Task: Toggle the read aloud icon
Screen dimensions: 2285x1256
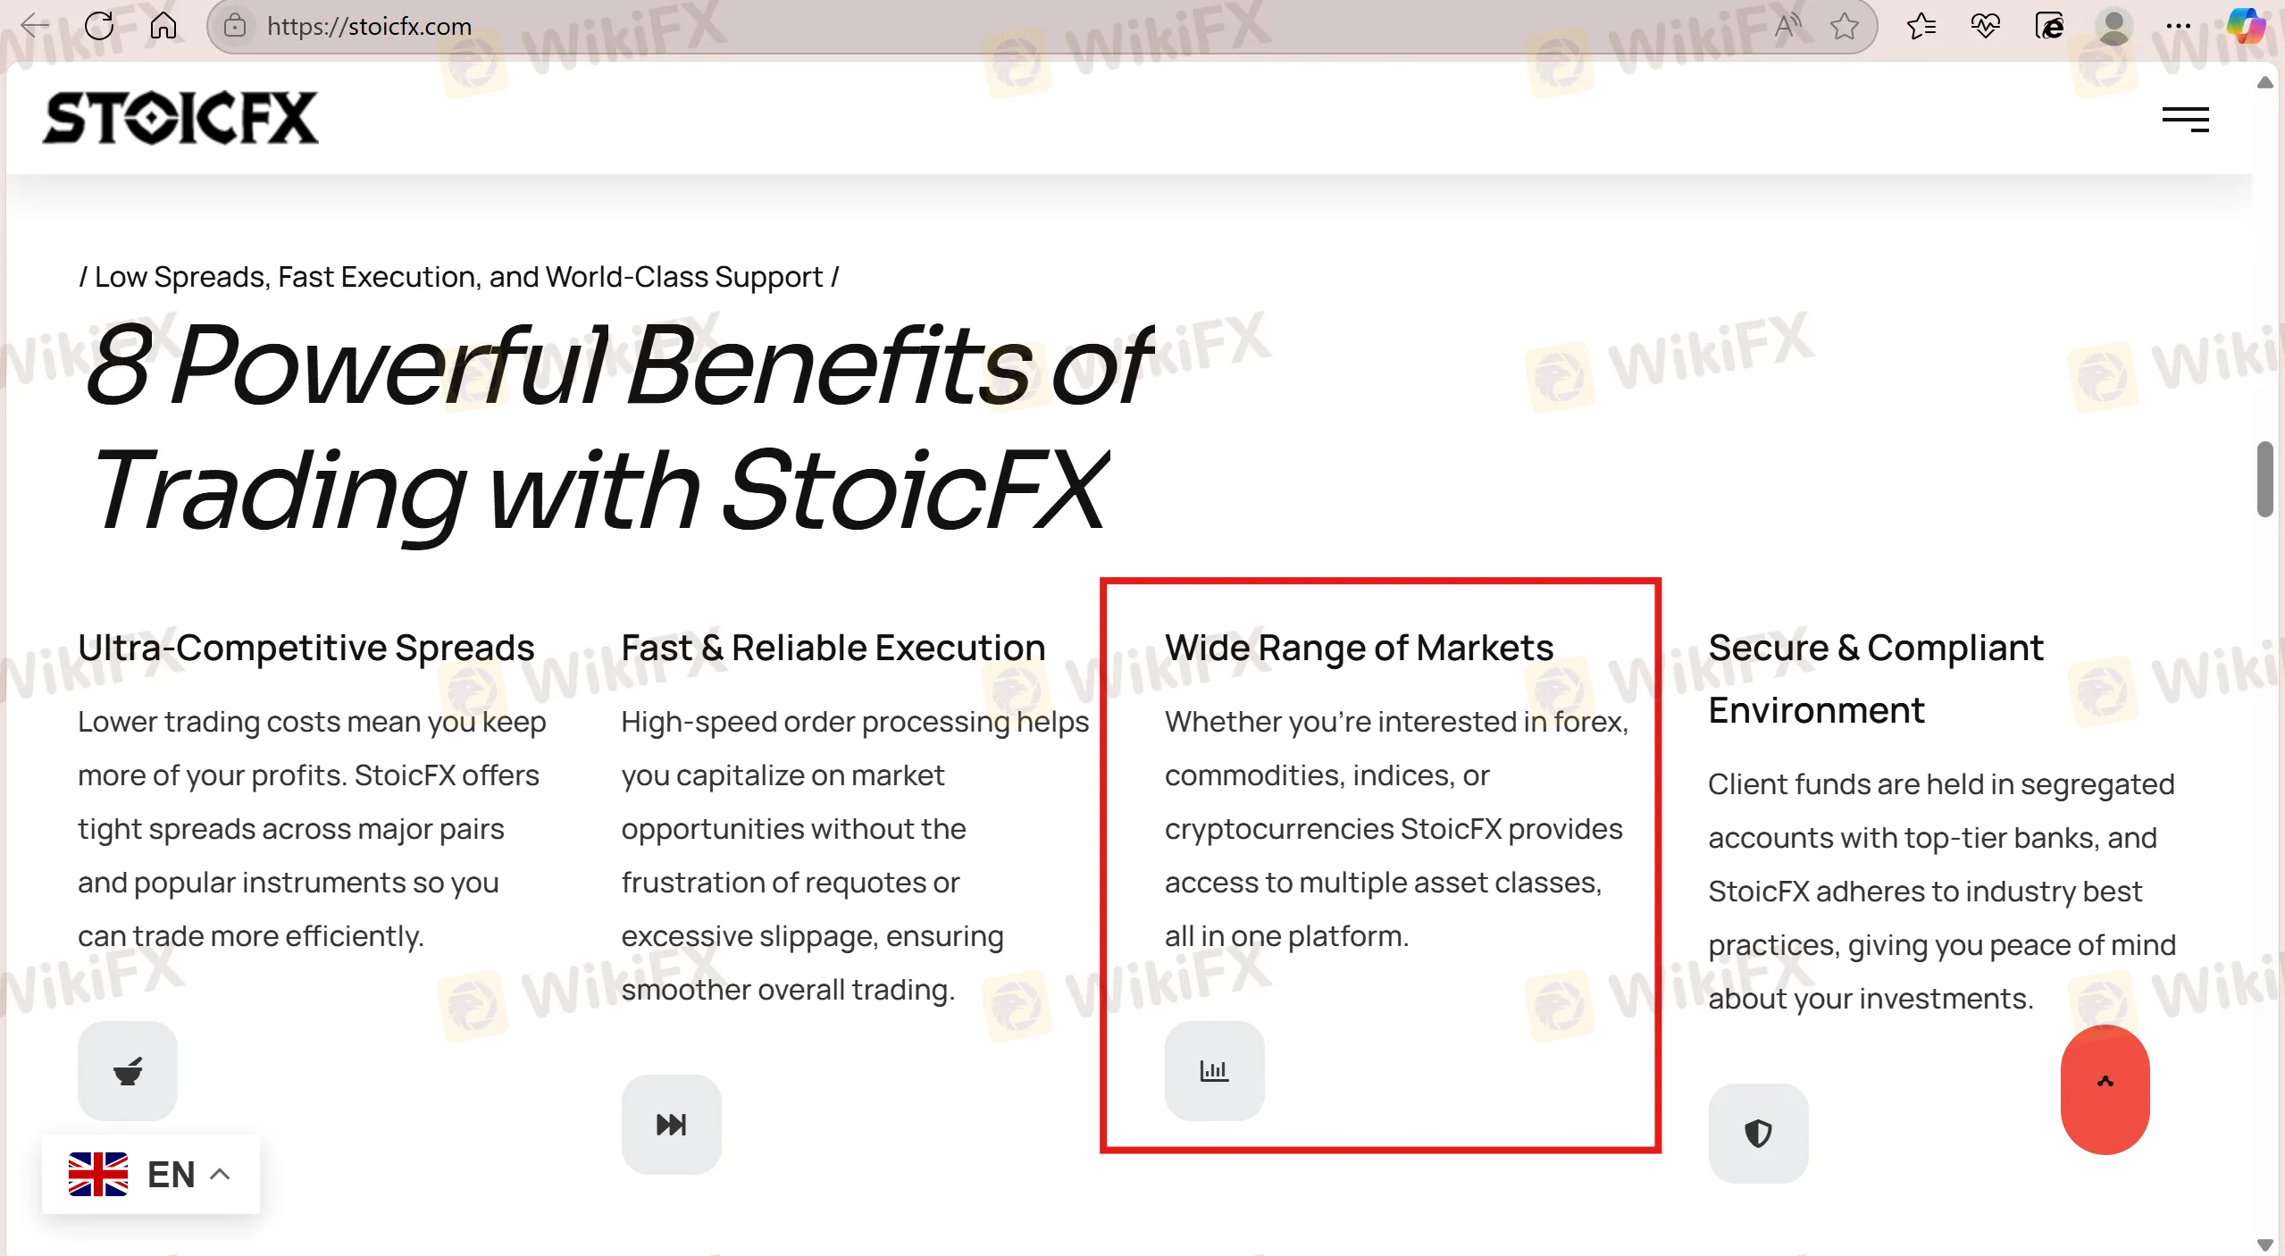Action: click(1787, 27)
